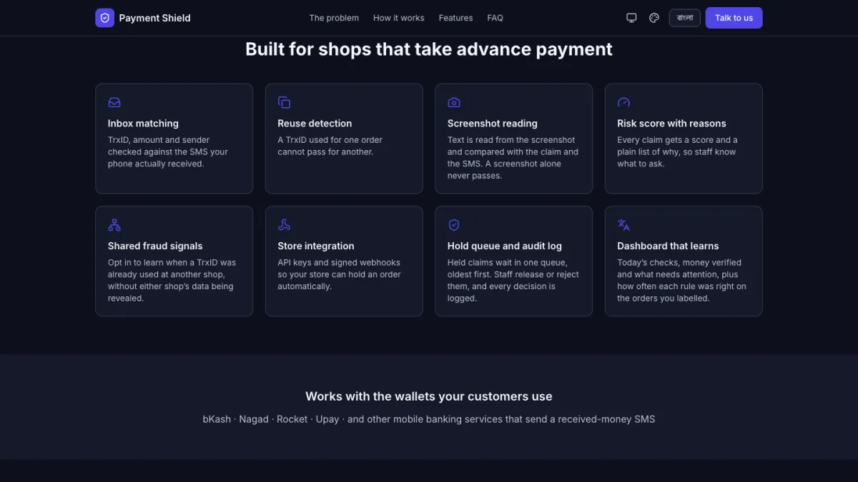The width and height of the screenshot is (858, 482).
Task: Click the Screenshot reading camera icon
Action: click(x=453, y=102)
